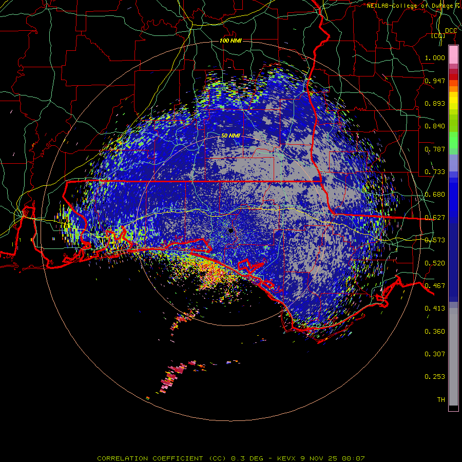The image size is (462, 462).
Task: Click the DCC label above color bar
Action: coord(451,31)
